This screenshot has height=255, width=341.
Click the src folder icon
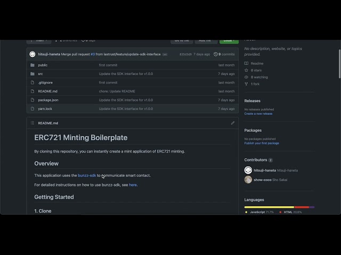[33, 74]
